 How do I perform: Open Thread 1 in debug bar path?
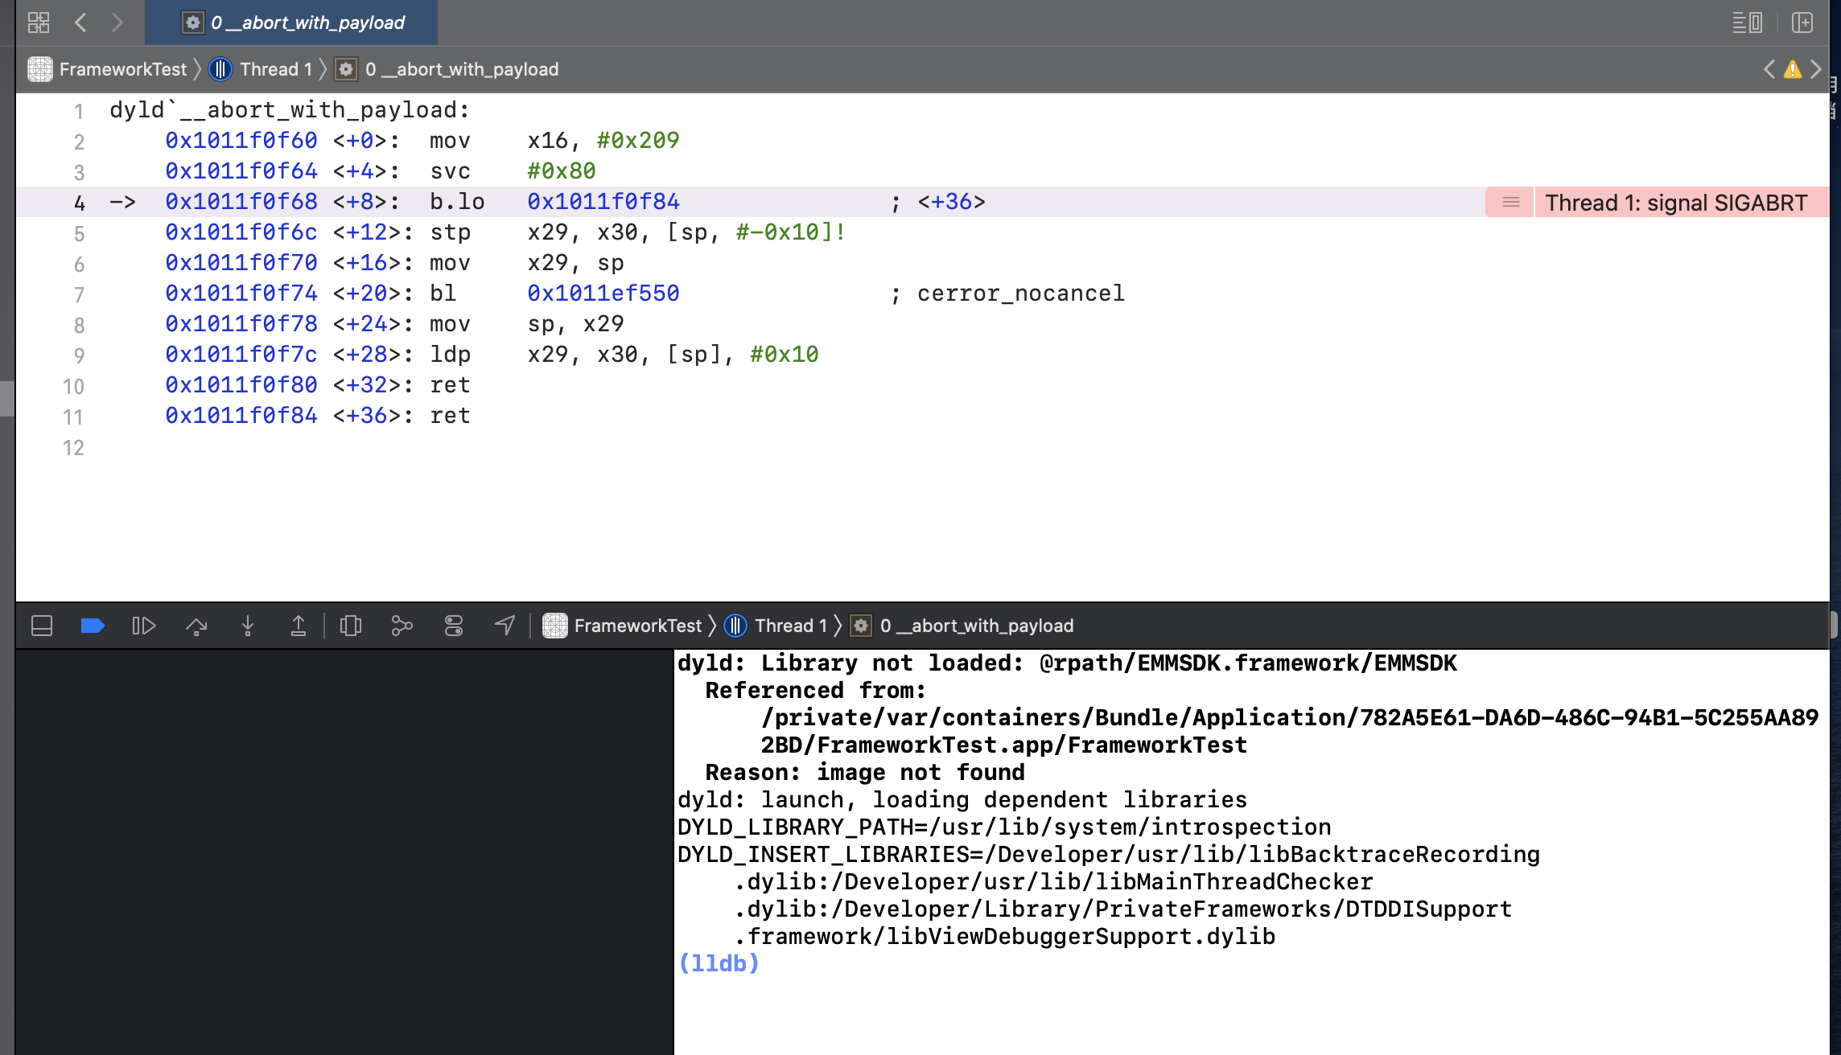point(789,626)
